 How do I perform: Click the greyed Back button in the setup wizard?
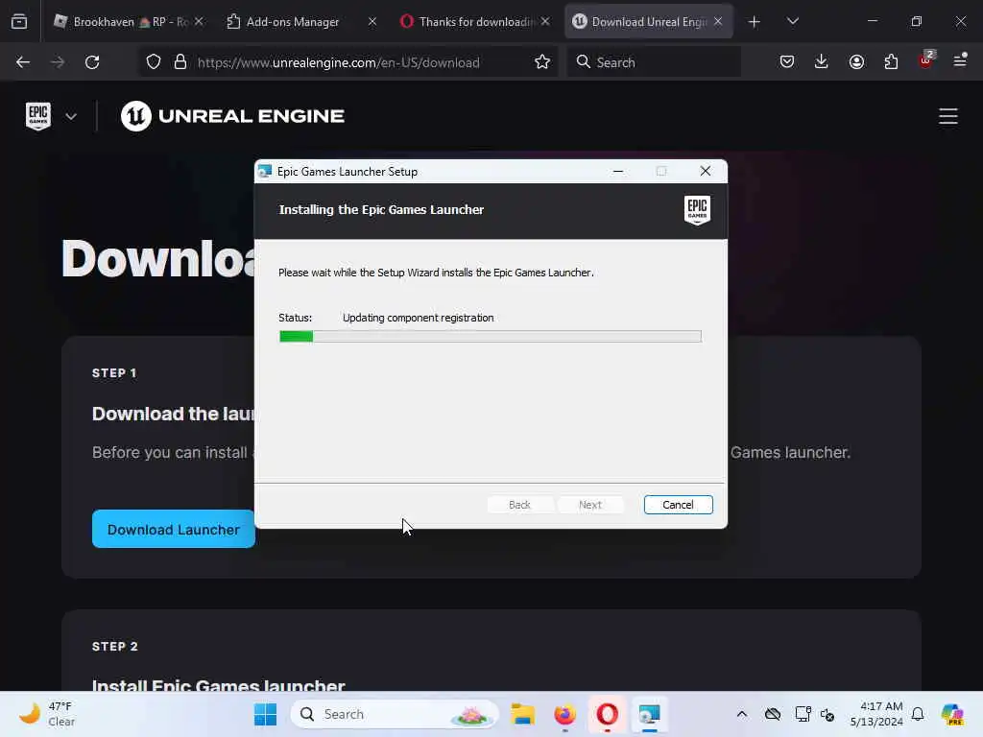(519, 505)
